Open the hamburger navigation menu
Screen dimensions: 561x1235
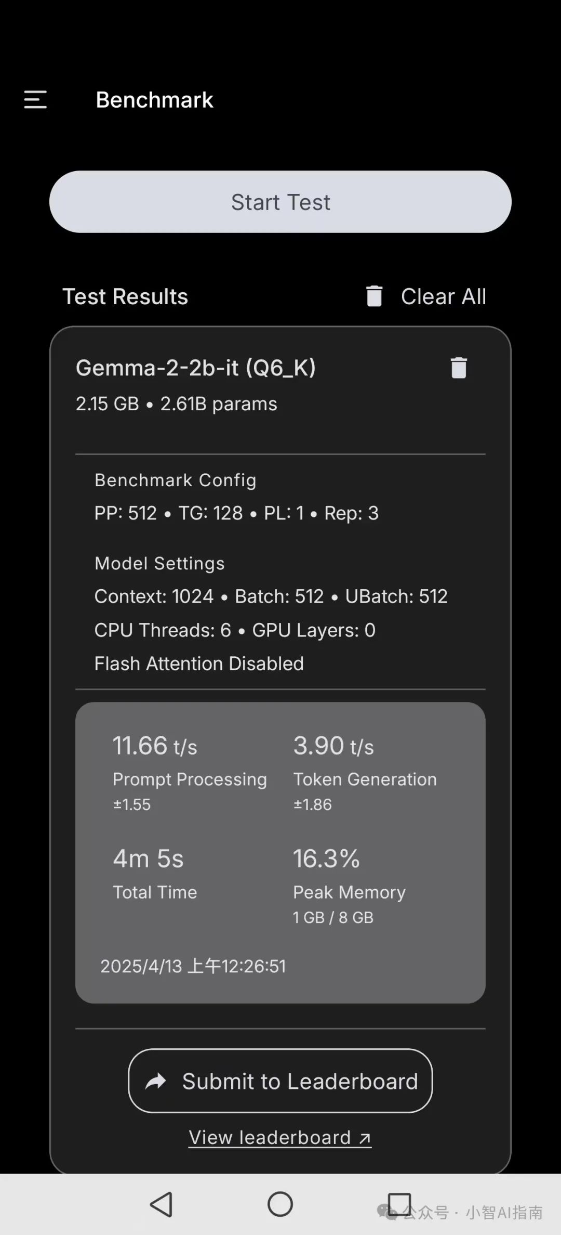coord(35,99)
